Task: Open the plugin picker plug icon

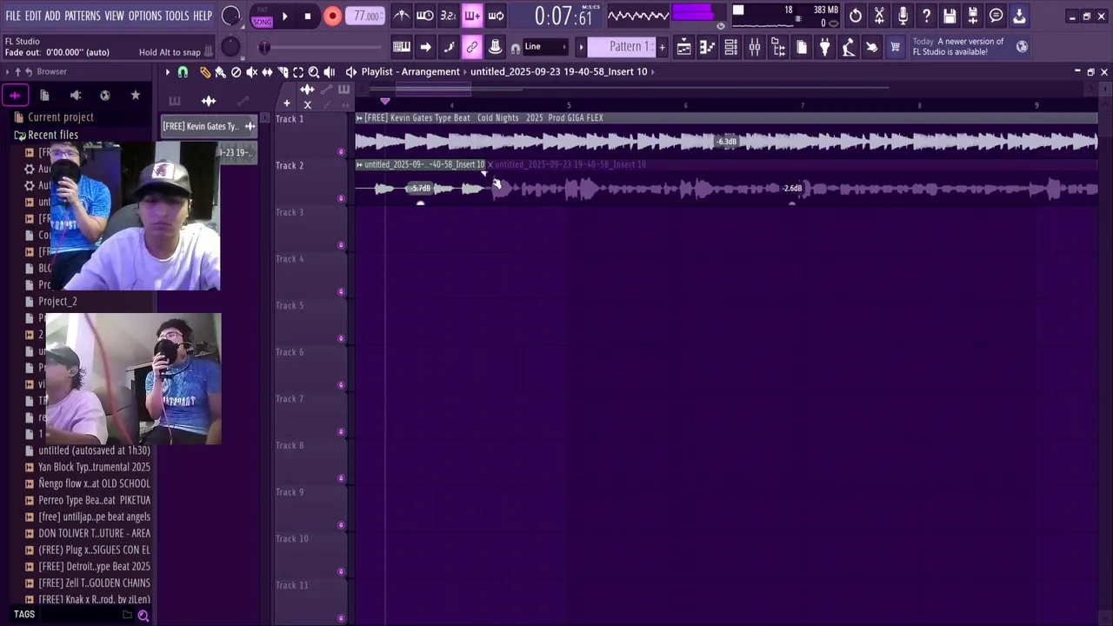Action: [825, 47]
